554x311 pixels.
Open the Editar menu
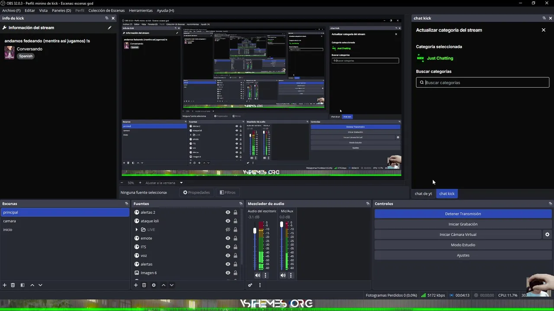[30, 10]
